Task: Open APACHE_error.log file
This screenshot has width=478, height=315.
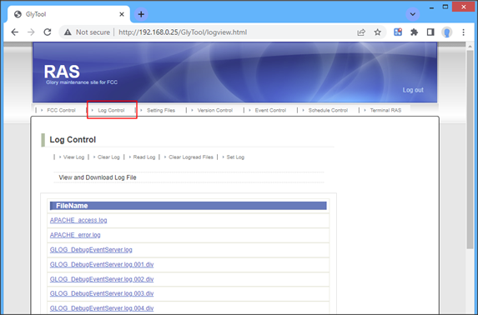Action: (75, 235)
